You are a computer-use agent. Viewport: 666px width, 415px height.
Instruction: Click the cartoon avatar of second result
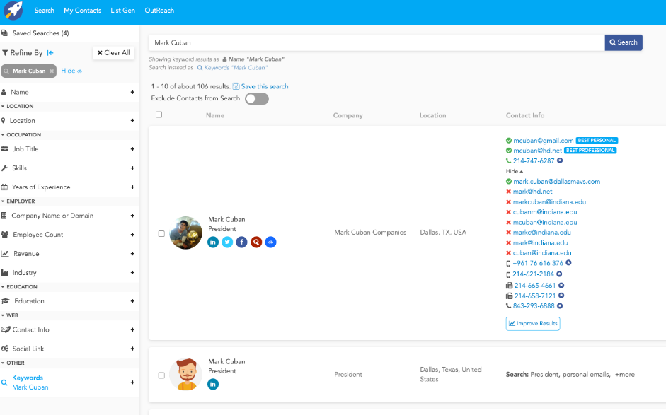[x=185, y=374]
